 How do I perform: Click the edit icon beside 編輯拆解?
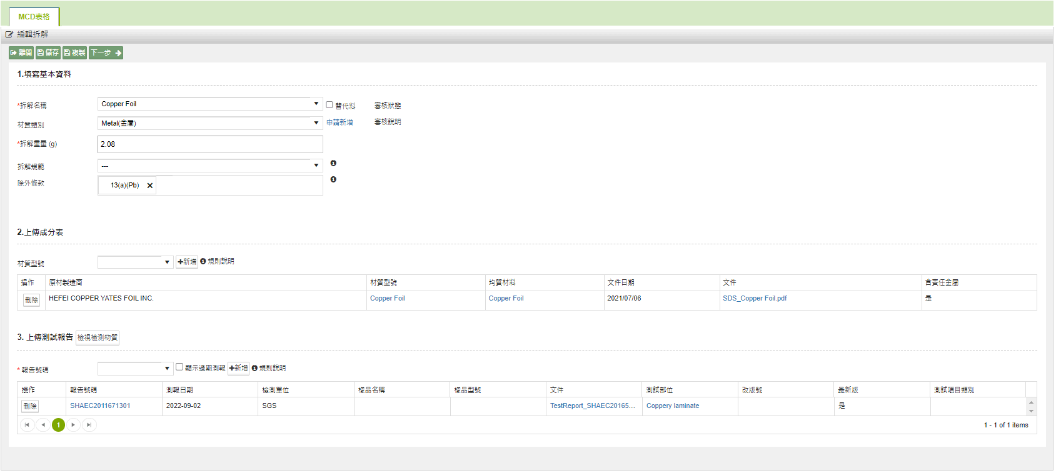[x=9, y=34]
